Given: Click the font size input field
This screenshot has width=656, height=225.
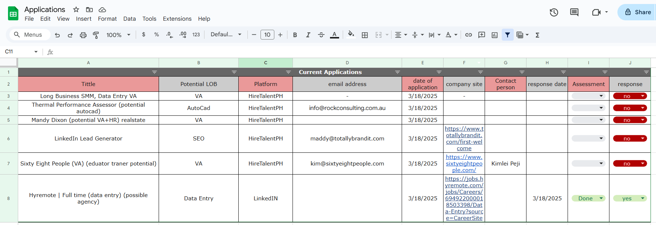Looking at the screenshot, I should click(x=267, y=35).
